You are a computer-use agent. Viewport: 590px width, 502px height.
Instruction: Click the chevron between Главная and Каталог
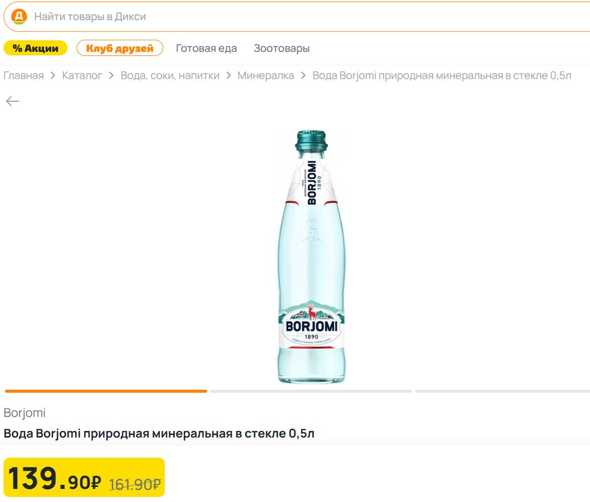coord(53,75)
